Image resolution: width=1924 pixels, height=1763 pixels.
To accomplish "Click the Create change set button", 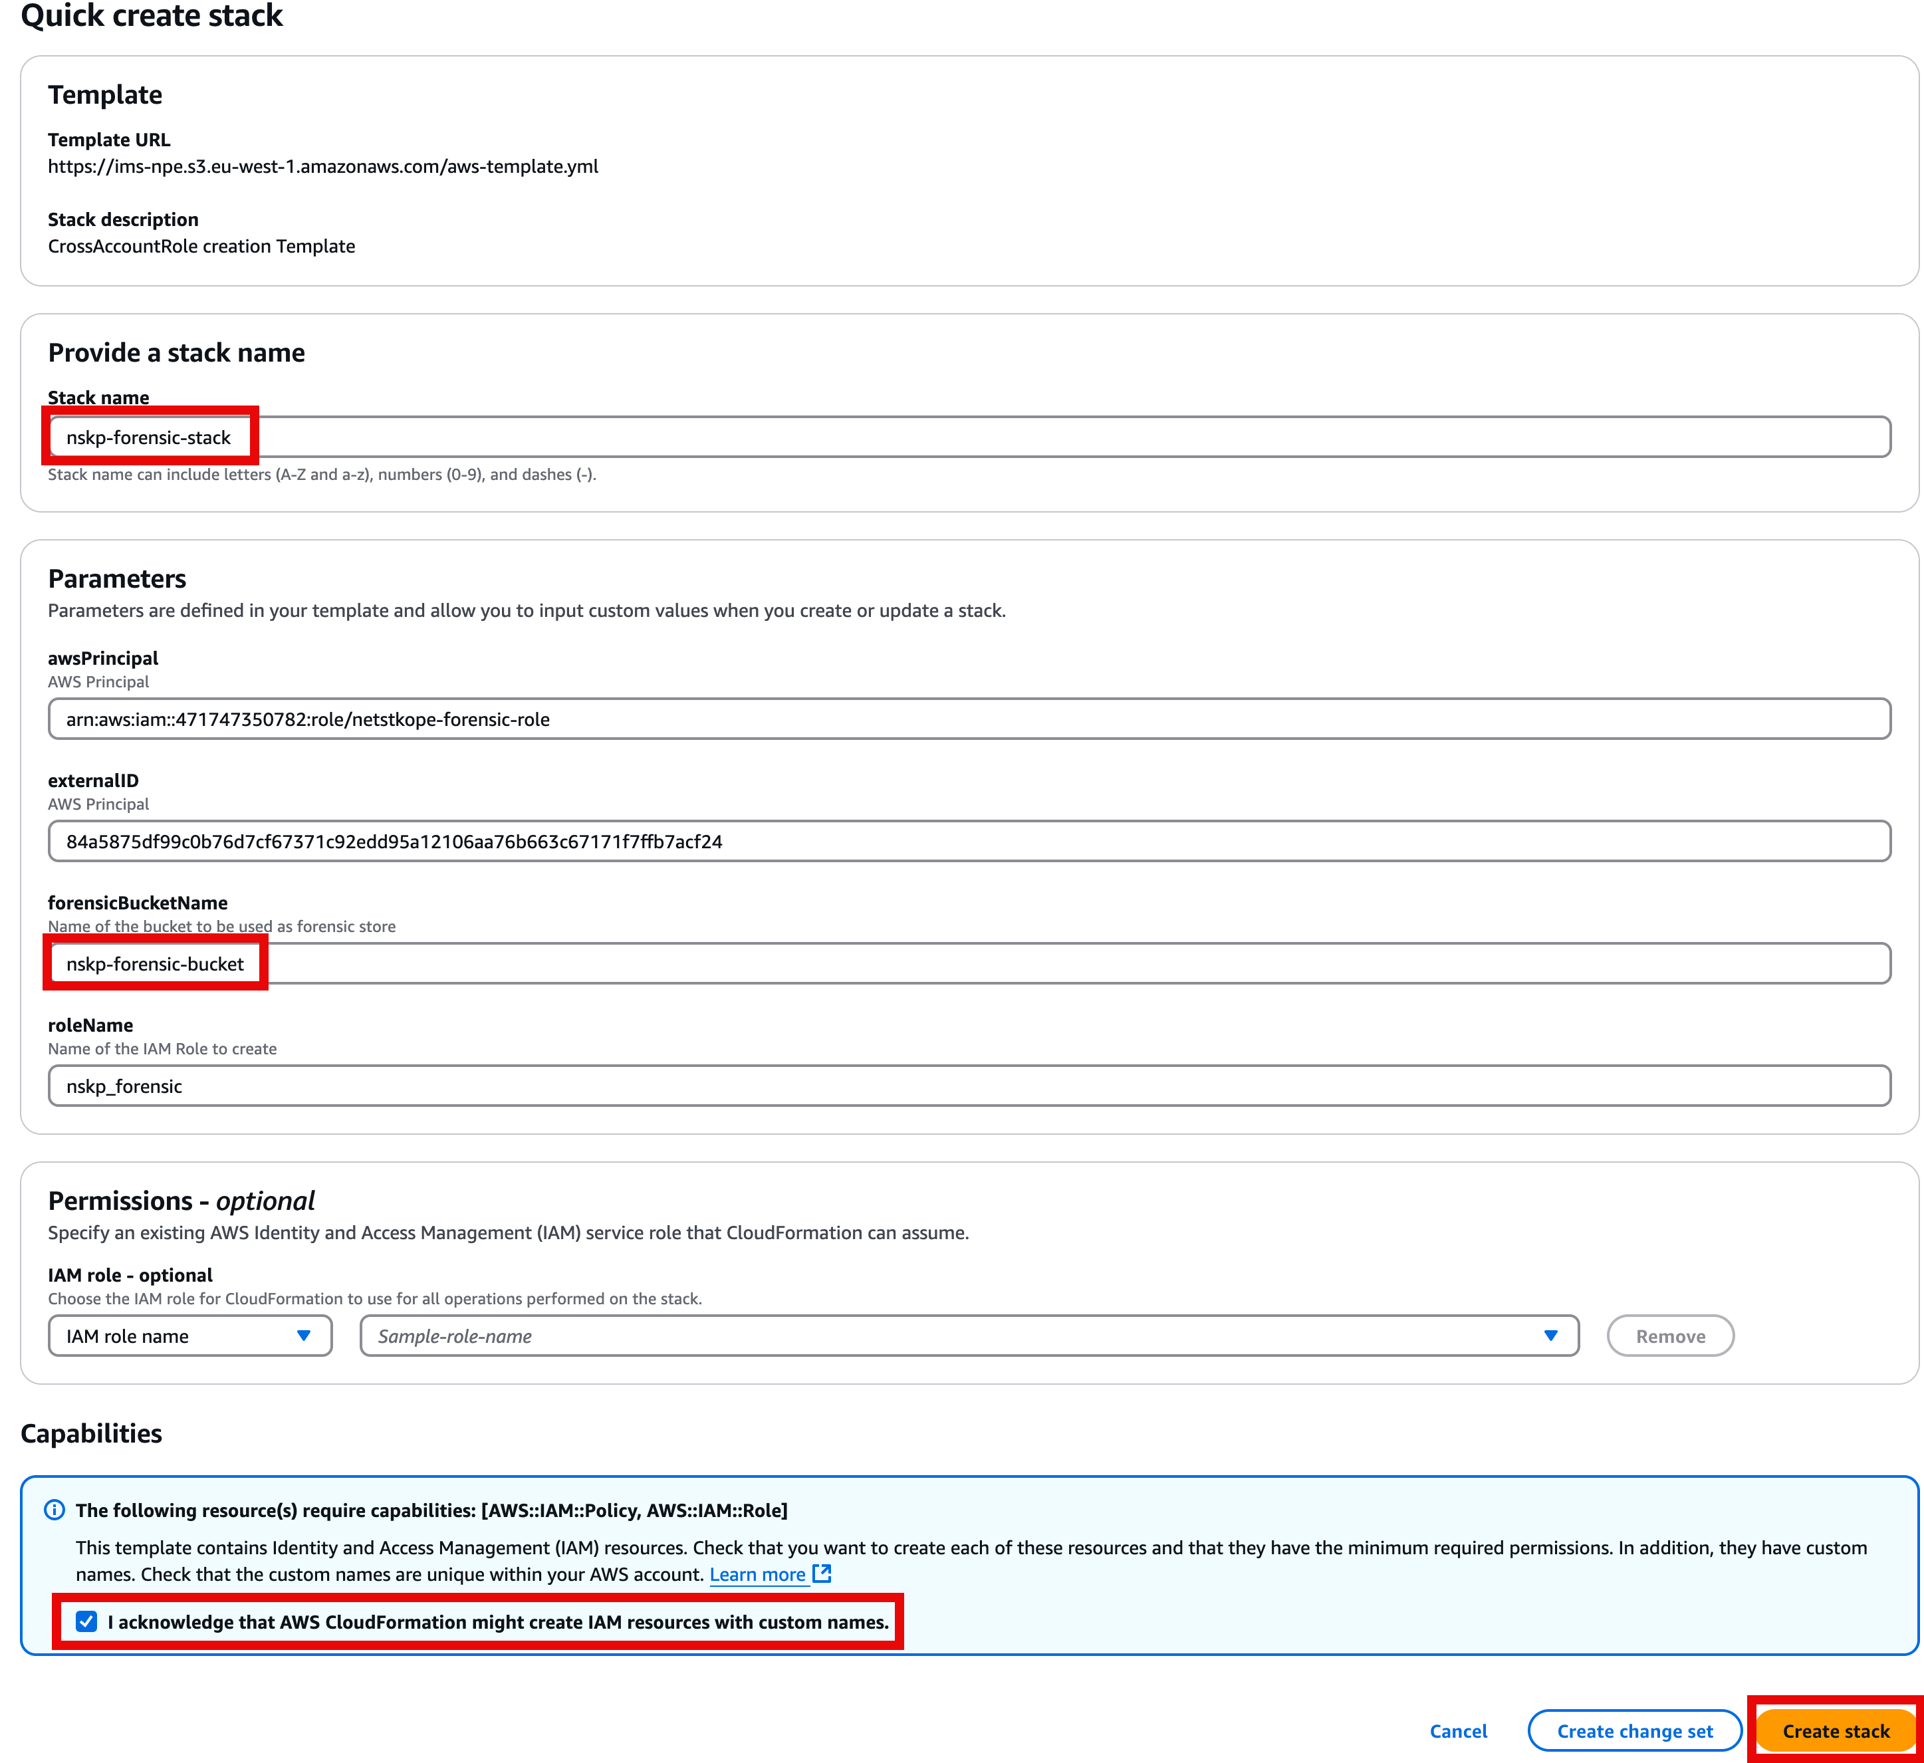I will tap(1635, 1730).
